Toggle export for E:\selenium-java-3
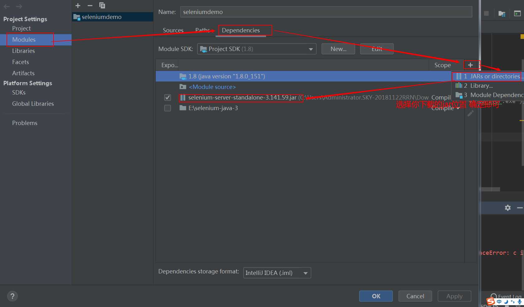 [168, 108]
